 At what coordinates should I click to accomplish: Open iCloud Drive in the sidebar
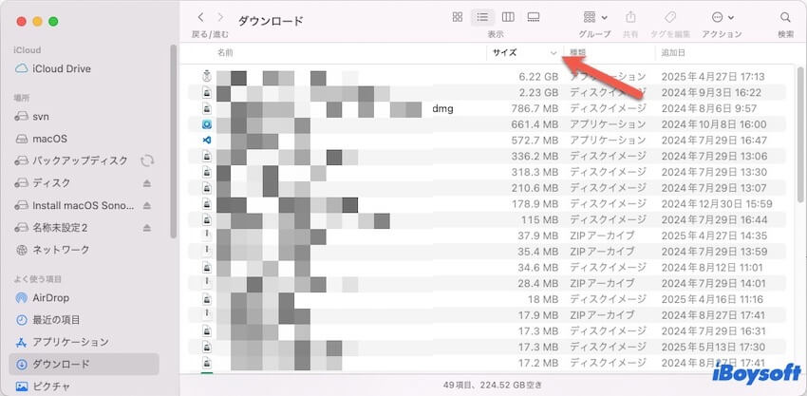click(x=61, y=68)
